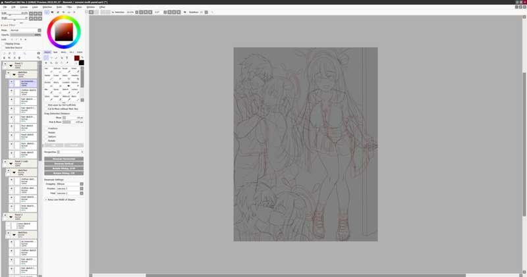Select the Move tool
The height and width of the screenshot is (277, 527).
point(46,63)
